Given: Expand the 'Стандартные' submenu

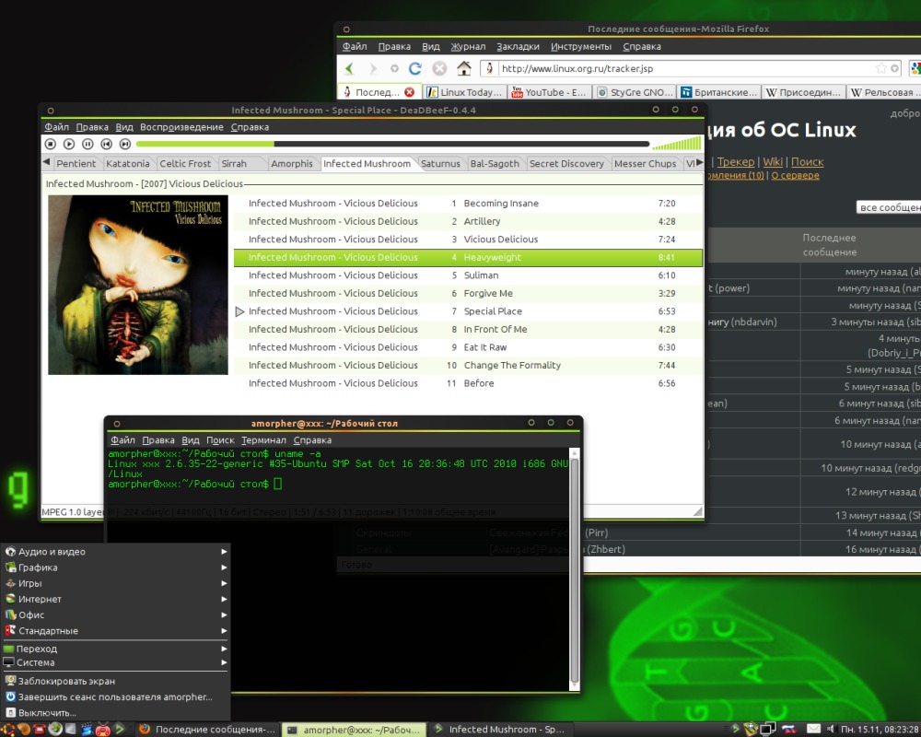Looking at the screenshot, I should 116,631.
